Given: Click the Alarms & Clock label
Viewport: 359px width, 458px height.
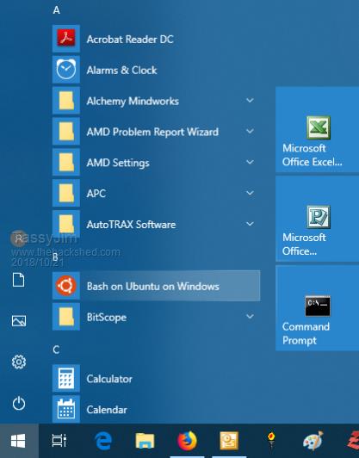Looking at the screenshot, I should [121, 71].
